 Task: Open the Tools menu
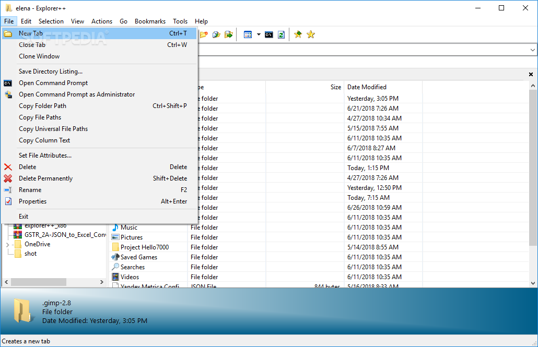tap(180, 21)
